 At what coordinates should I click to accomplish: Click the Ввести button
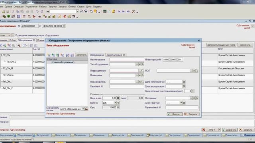click(175, 114)
